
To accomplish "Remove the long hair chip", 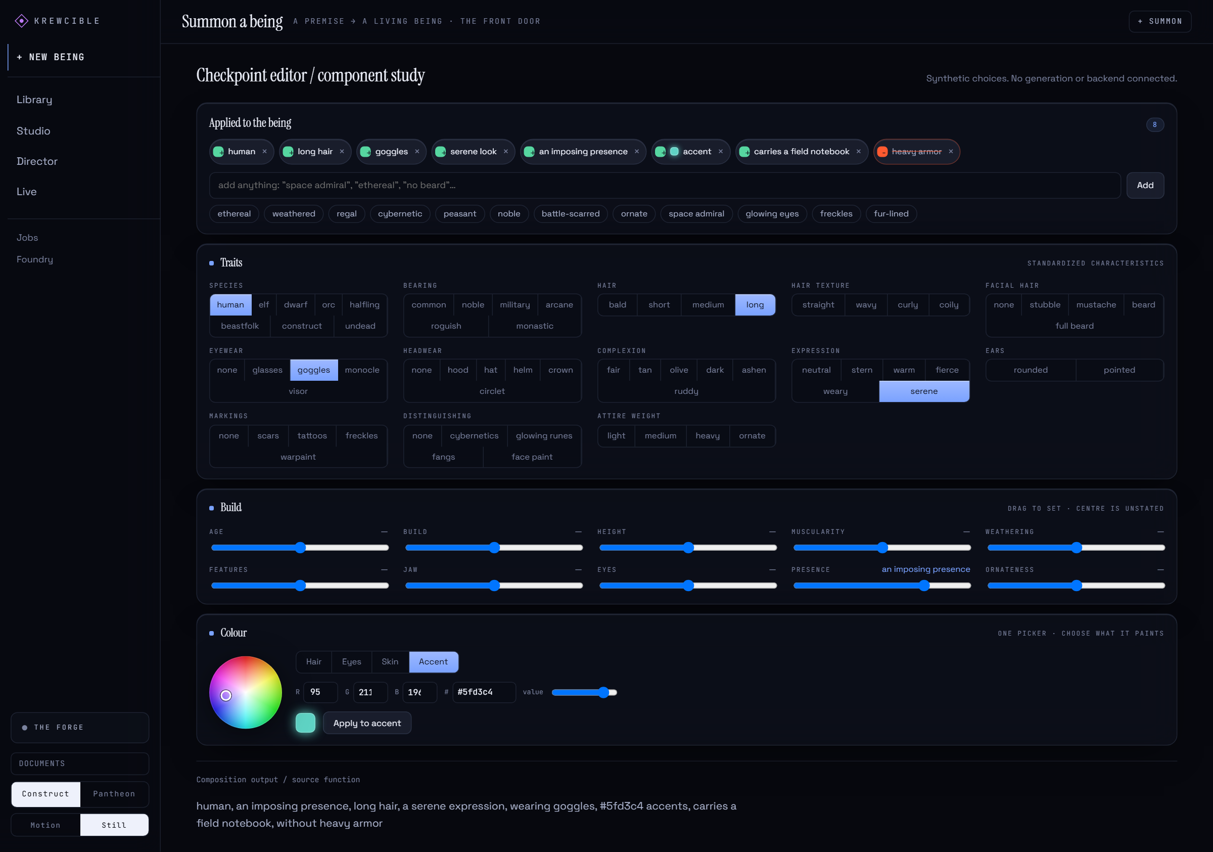I will 342,152.
